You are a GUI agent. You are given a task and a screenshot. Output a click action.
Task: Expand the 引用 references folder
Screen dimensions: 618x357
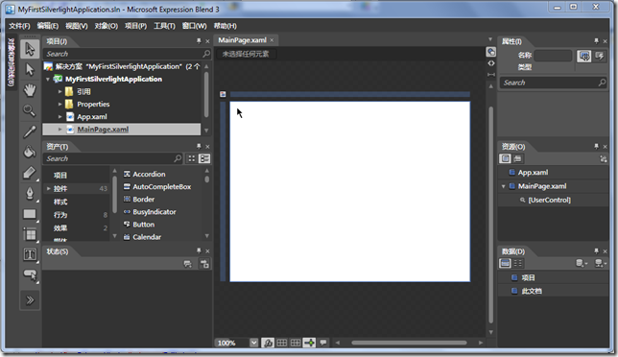[x=59, y=92]
